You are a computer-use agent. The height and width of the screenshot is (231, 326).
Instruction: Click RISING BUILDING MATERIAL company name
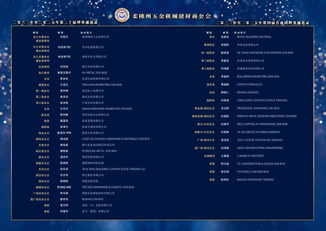pos(254,37)
